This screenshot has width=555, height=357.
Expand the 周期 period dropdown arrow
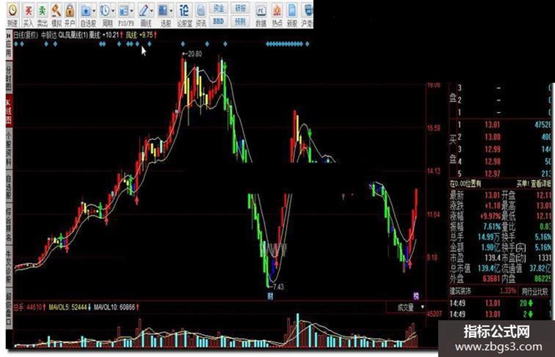point(113,11)
